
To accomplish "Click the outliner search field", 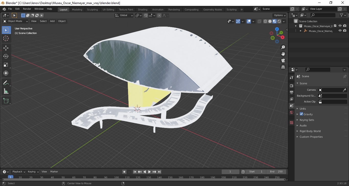I will point(322,15).
